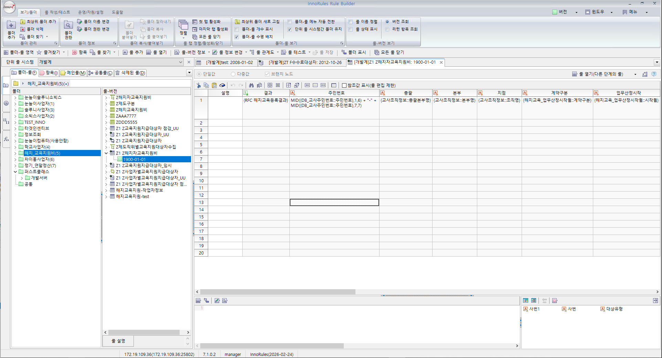Click the binoculars find icon
The height and width of the screenshot is (358, 662).
(x=251, y=85)
